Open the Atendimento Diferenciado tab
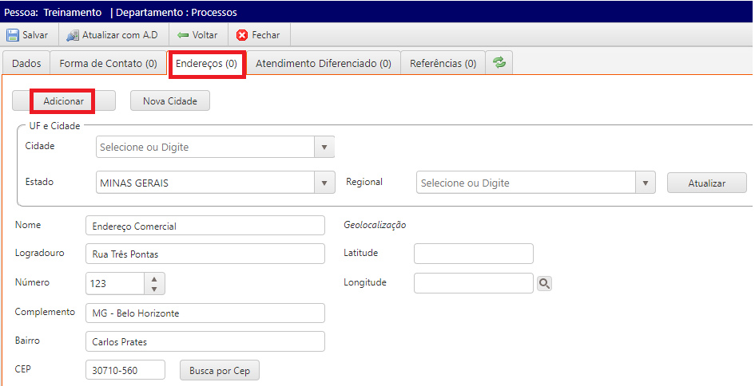This screenshot has width=755, height=386. pyautogui.click(x=323, y=64)
